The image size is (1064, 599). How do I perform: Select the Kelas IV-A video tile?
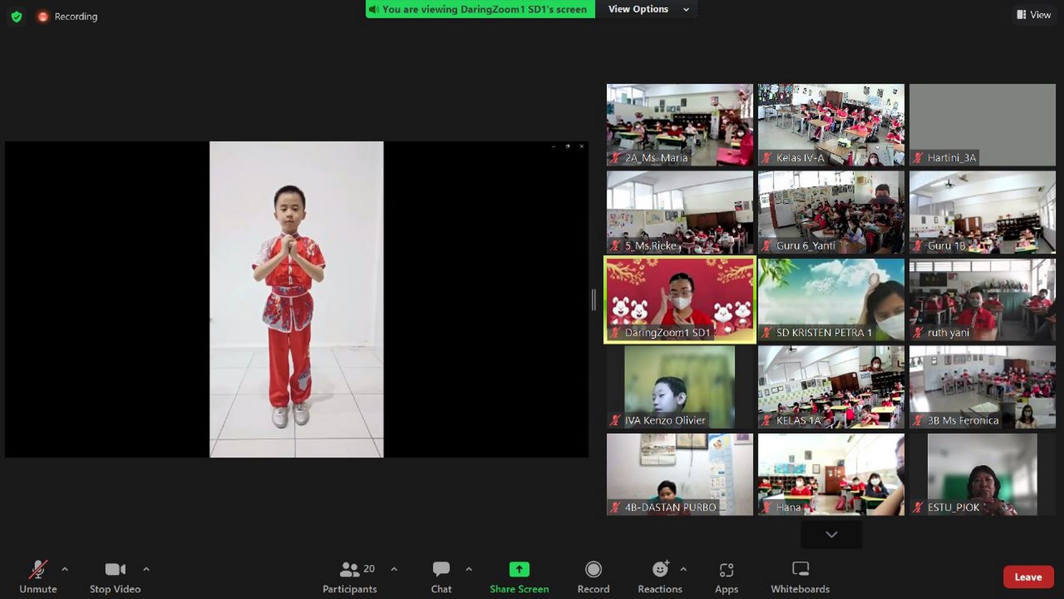(831, 125)
